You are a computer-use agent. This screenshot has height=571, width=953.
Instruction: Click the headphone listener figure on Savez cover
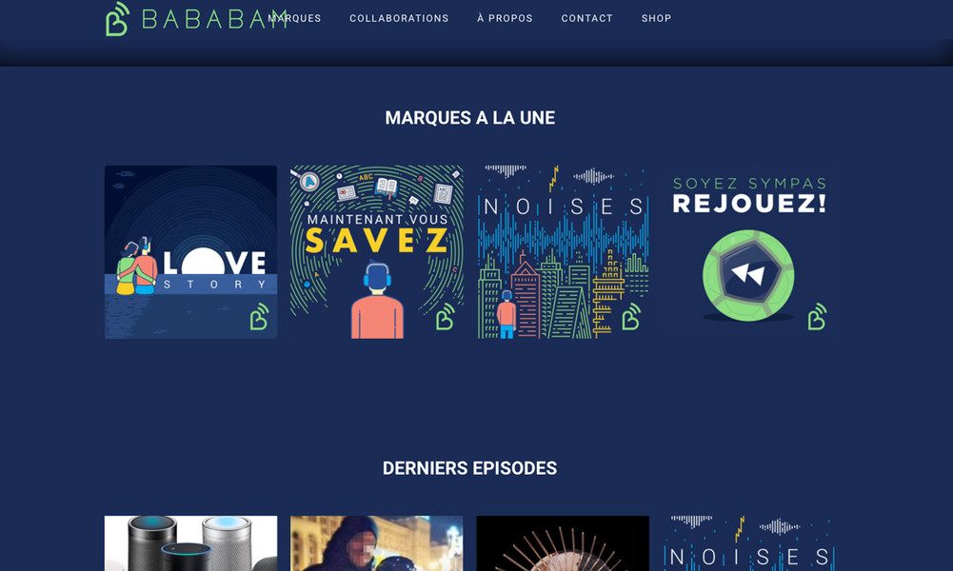click(x=377, y=300)
